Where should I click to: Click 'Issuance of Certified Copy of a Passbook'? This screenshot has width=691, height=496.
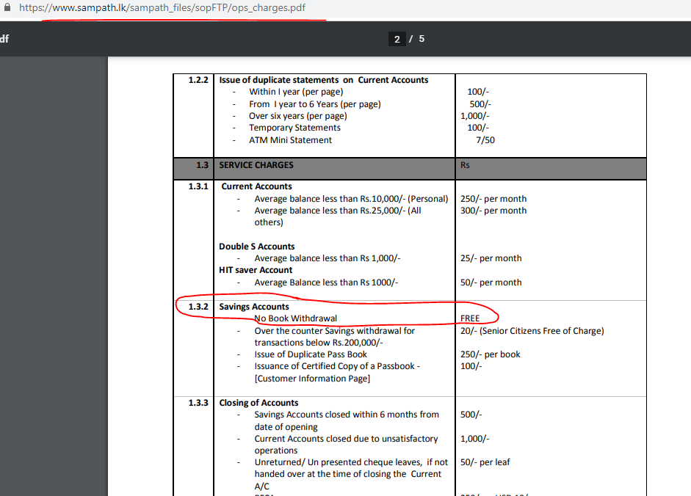tap(334, 366)
